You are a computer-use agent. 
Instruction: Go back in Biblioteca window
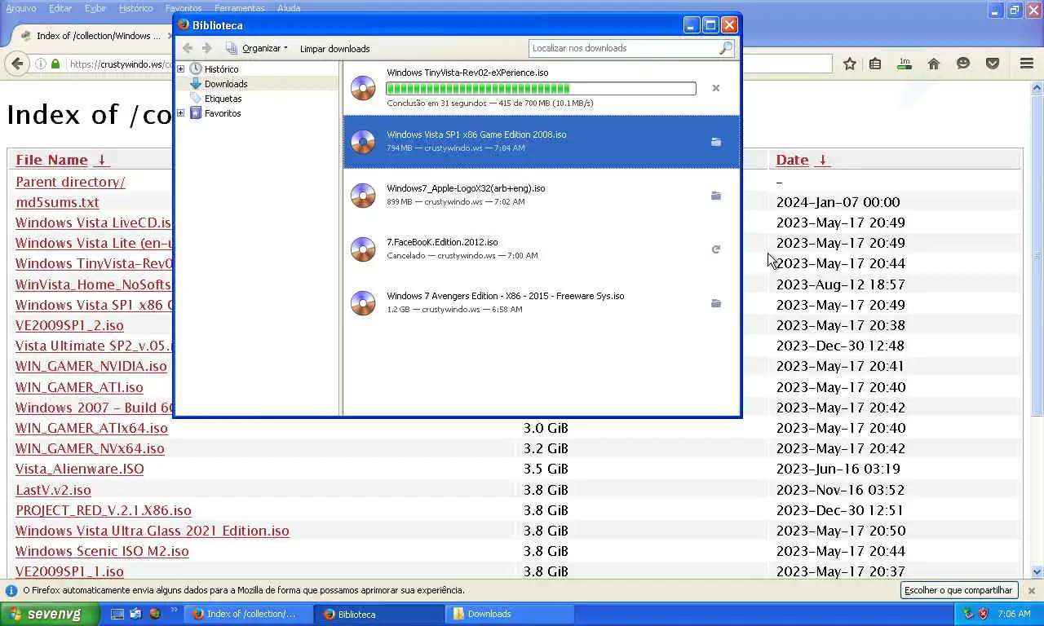(188, 48)
